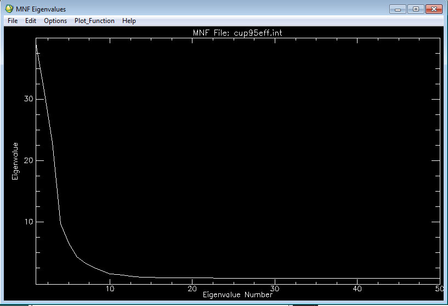Image resolution: width=448 pixels, height=306 pixels.
Task: Click the y-axis tick label 20
Action: point(29,160)
